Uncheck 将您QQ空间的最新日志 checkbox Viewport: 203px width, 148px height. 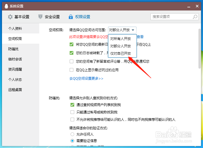[x=71, y=45]
